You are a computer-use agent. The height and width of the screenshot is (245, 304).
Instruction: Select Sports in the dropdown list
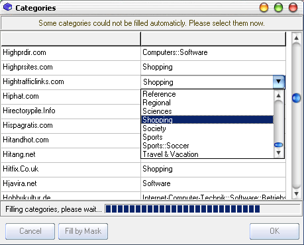click(207, 137)
